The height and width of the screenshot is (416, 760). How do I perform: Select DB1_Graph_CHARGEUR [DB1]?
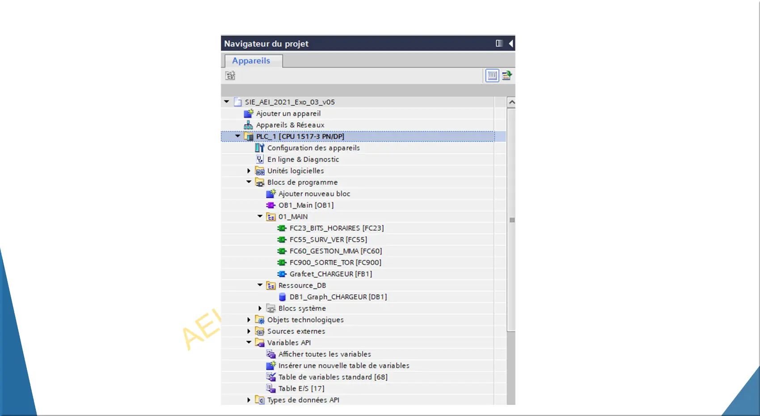[x=338, y=297]
